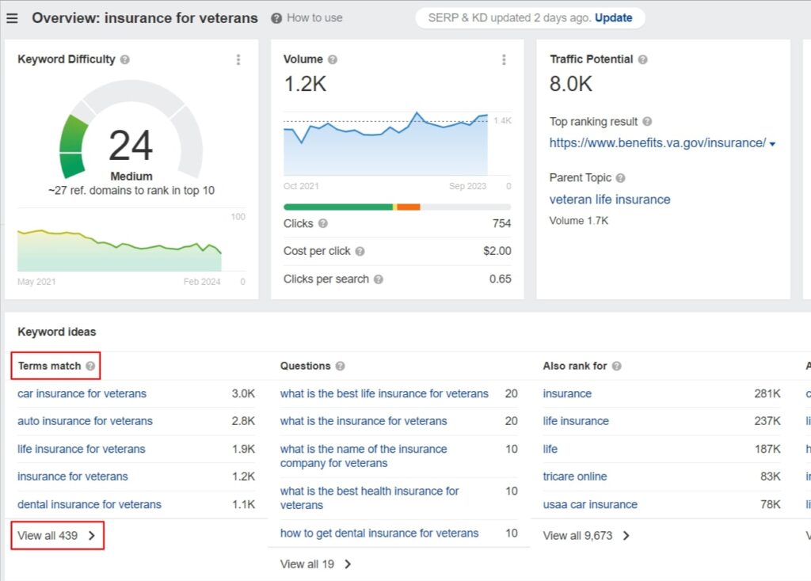Click the Also rank for column heading

(575, 366)
